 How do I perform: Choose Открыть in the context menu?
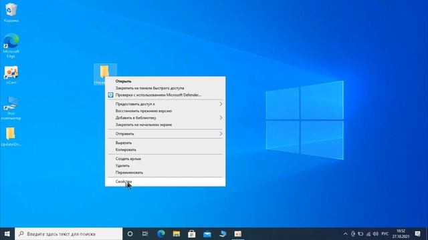165,81
